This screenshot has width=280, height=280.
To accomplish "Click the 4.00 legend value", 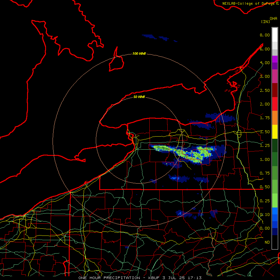I will click(265, 63).
